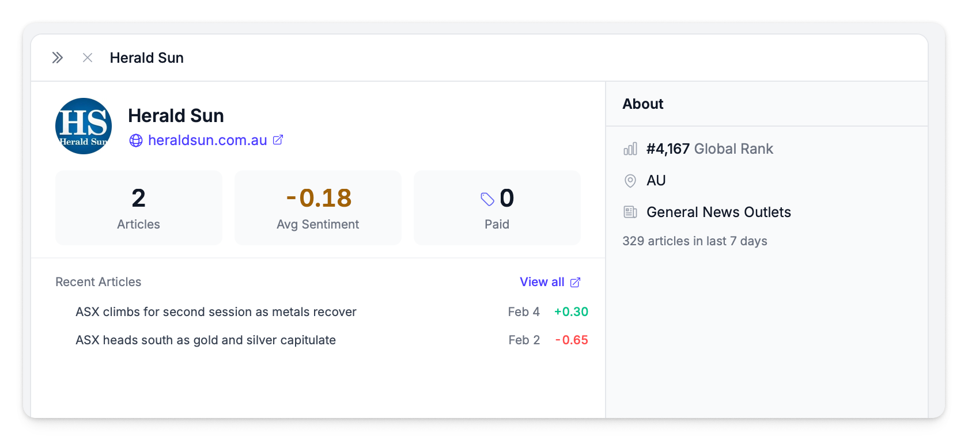Screen dimensions: 968x441
Task: Click the tag icon in the Paid card
Action: coord(487,199)
